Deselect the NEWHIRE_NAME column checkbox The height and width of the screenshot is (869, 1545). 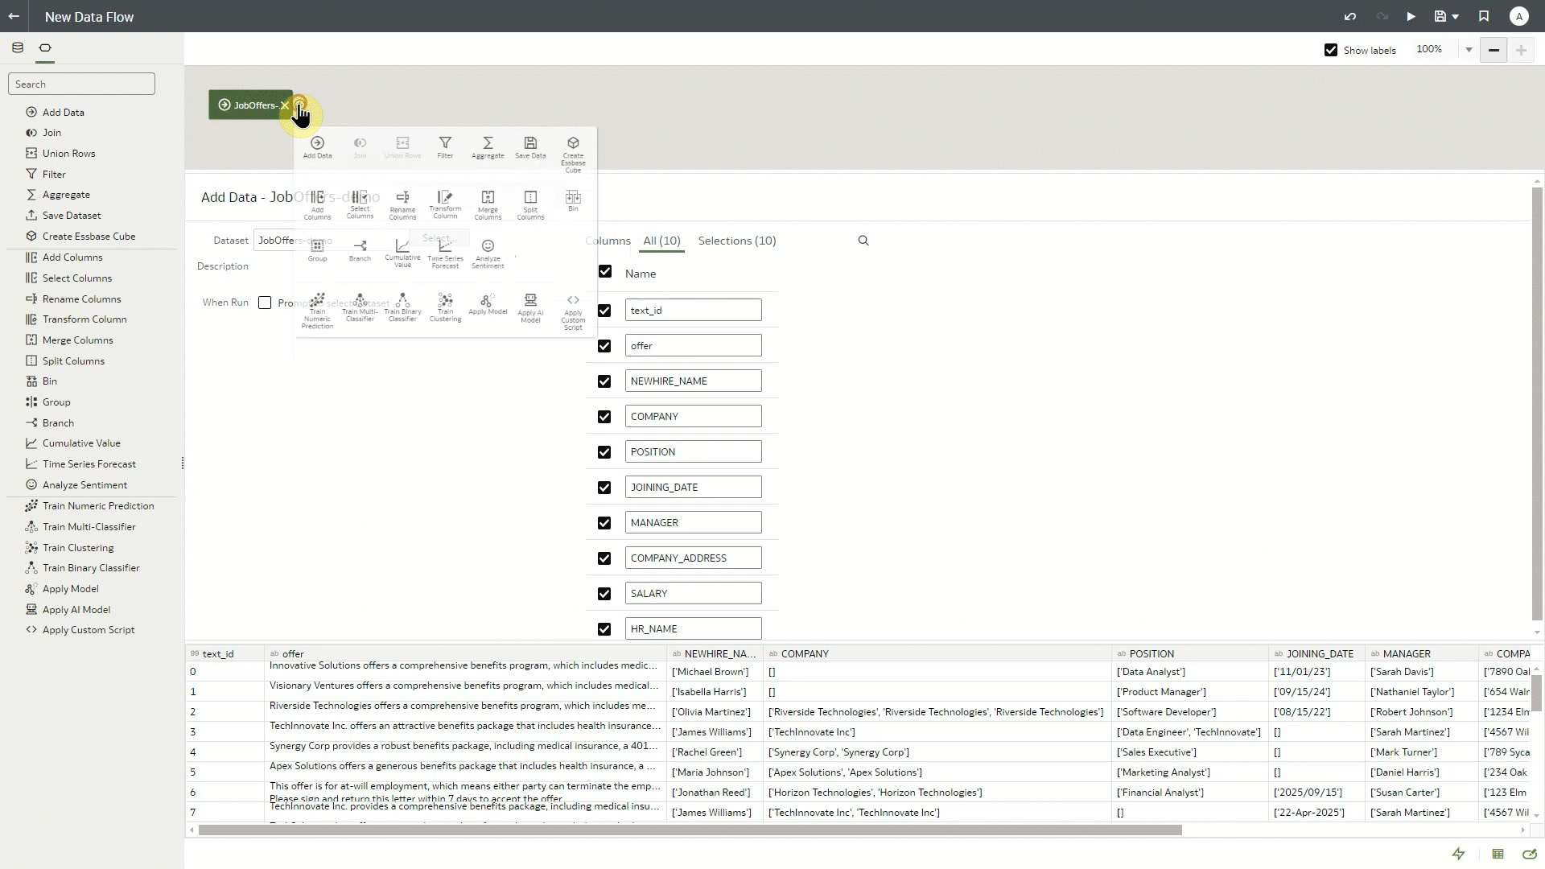click(604, 381)
